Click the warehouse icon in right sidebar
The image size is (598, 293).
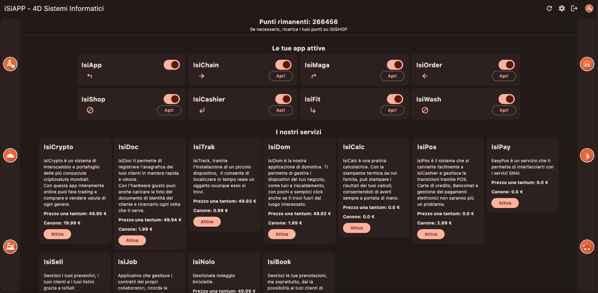tap(587, 64)
